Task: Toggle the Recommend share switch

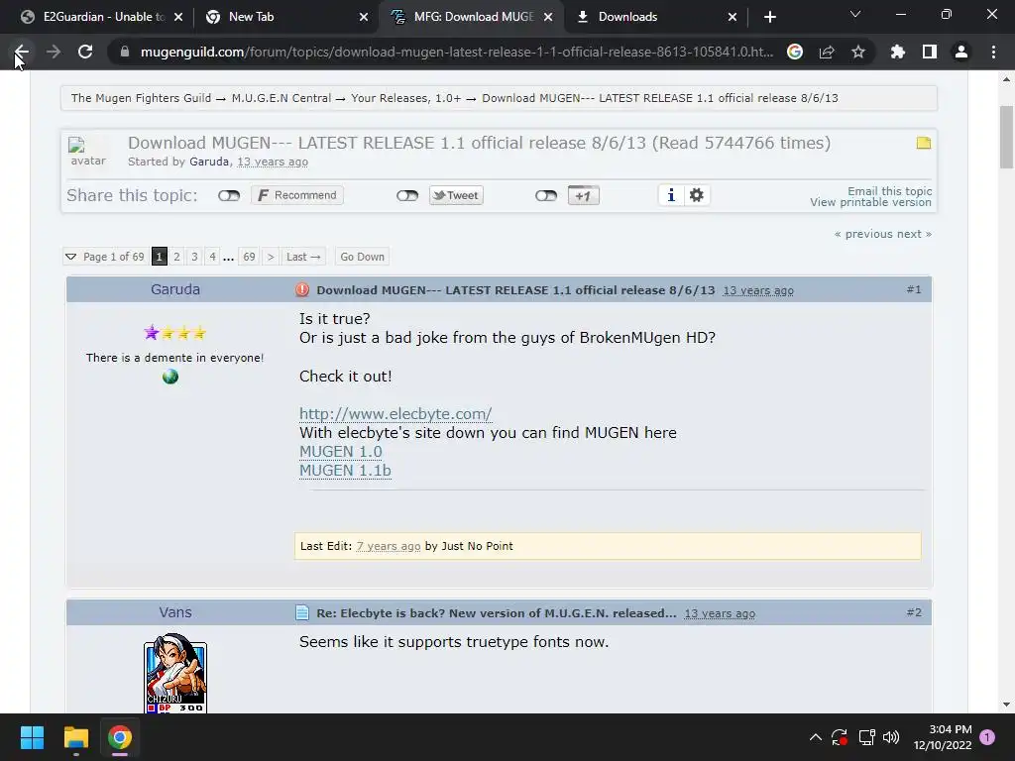Action: coord(229,195)
